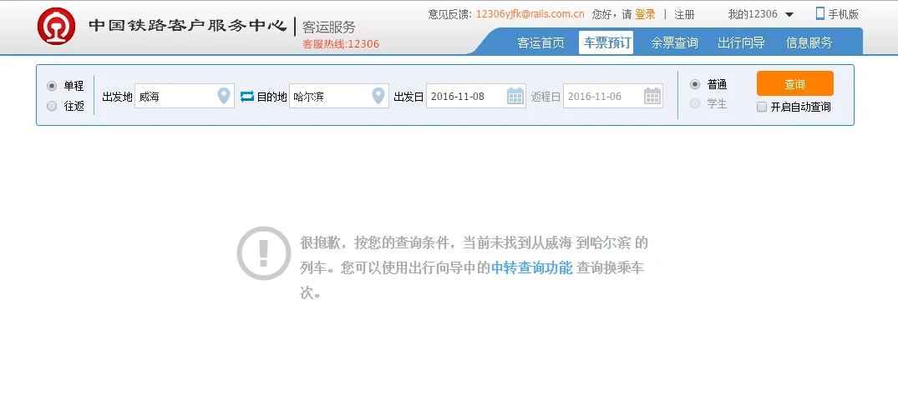Click the 出发地 input showing 威海
The height and width of the screenshot is (410, 898).
(x=185, y=96)
